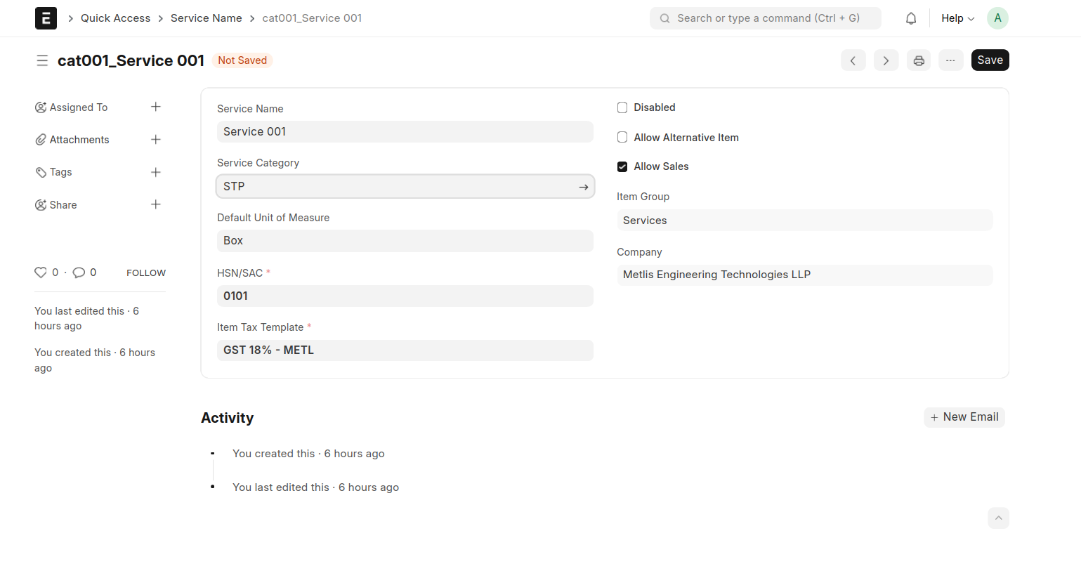Image resolution: width=1081 pixels, height=571 pixels.
Task: Go to previous record arrow
Action: click(853, 60)
